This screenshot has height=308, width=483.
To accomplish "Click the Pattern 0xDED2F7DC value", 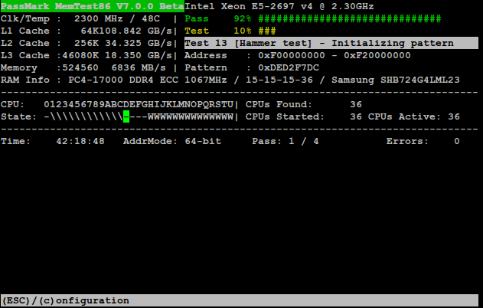I will click(289, 68).
